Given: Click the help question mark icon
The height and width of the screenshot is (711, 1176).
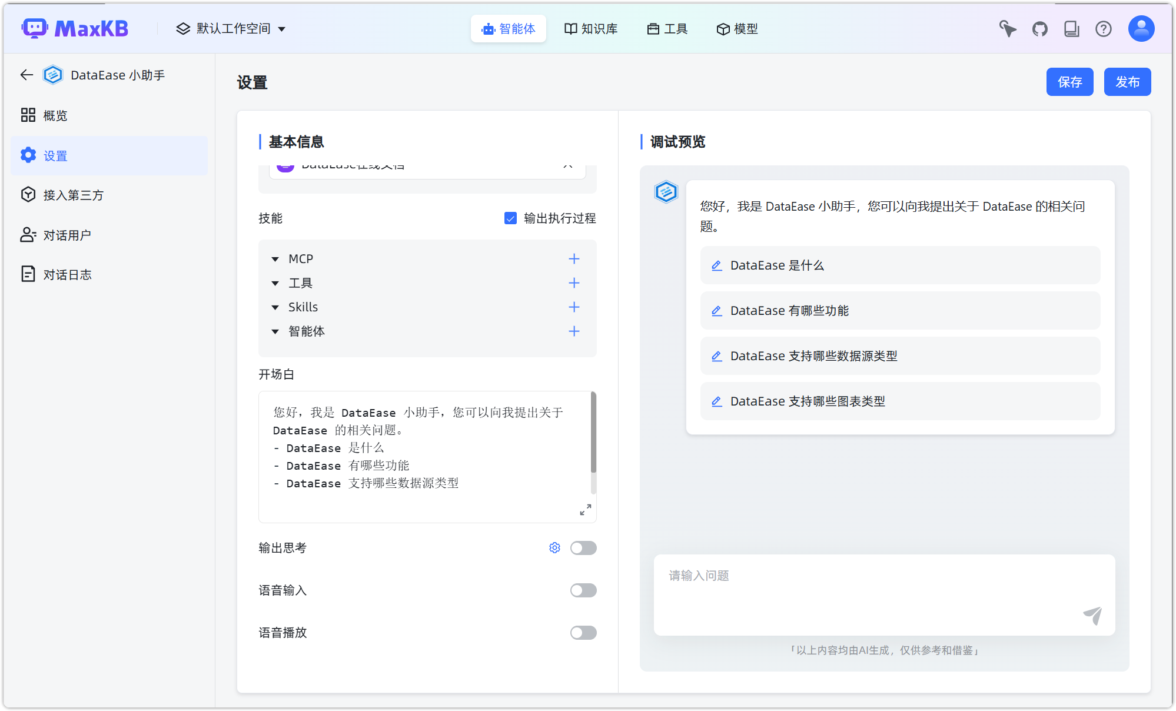Looking at the screenshot, I should [x=1104, y=28].
